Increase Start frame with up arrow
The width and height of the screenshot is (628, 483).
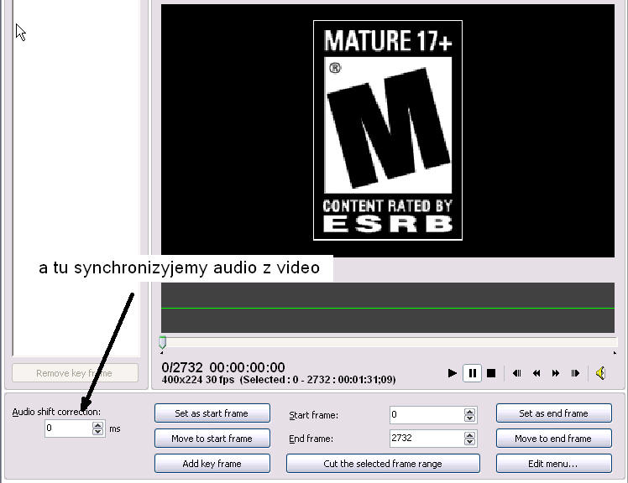(x=470, y=412)
